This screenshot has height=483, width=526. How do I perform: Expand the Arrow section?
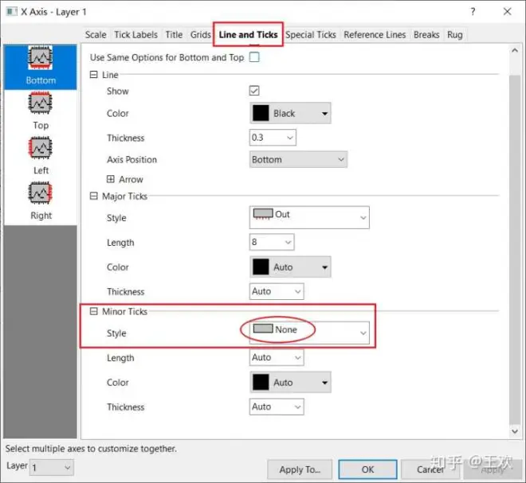pos(111,179)
